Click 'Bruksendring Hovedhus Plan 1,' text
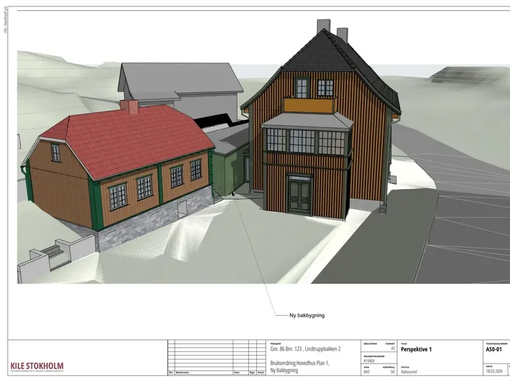Screen dimensions: 510x382 (300, 363)
